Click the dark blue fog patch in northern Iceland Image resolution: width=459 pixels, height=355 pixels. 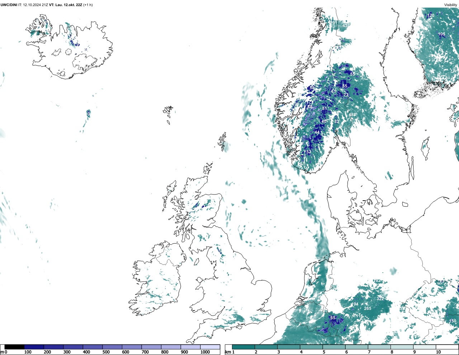pos(74,43)
